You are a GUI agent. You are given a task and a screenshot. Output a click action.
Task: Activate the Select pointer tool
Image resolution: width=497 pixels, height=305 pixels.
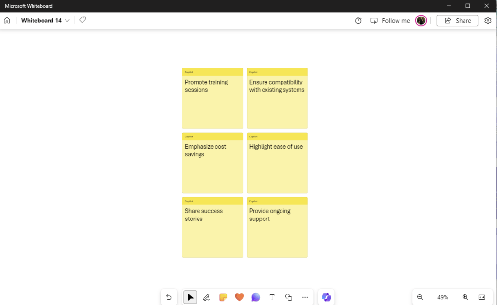pos(190,297)
